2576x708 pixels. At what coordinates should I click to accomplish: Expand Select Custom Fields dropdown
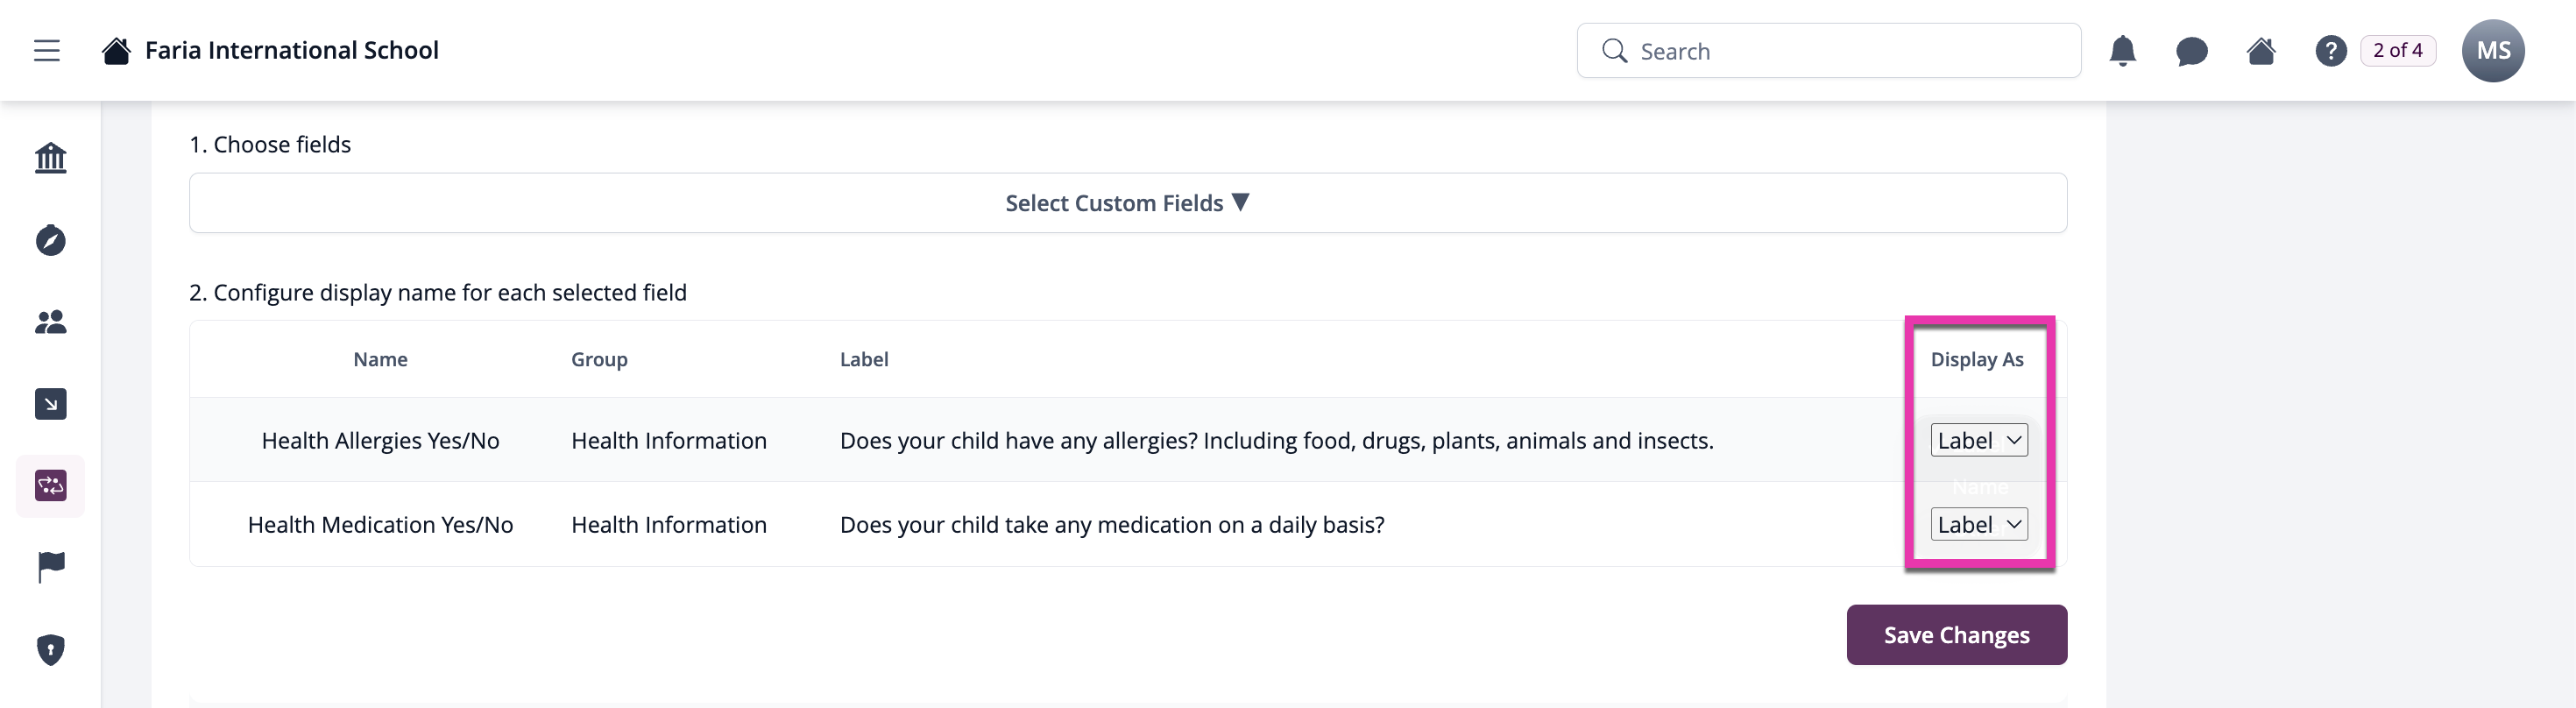(x=1127, y=203)
